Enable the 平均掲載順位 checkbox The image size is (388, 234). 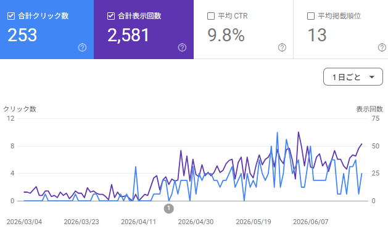[x=311, y=16]
